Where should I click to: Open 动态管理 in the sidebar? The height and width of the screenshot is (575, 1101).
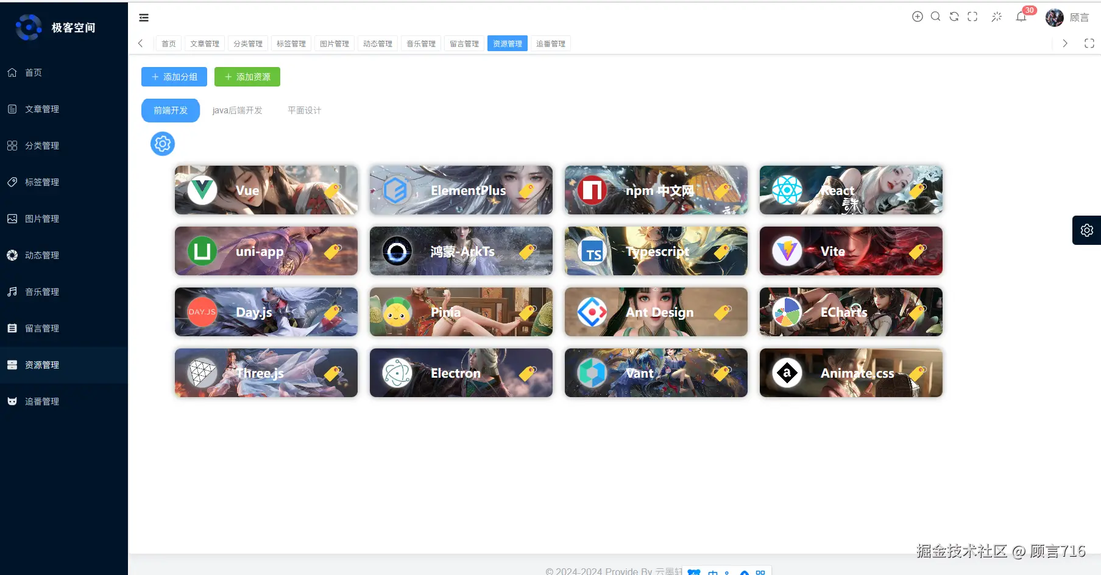coord(64,255)
